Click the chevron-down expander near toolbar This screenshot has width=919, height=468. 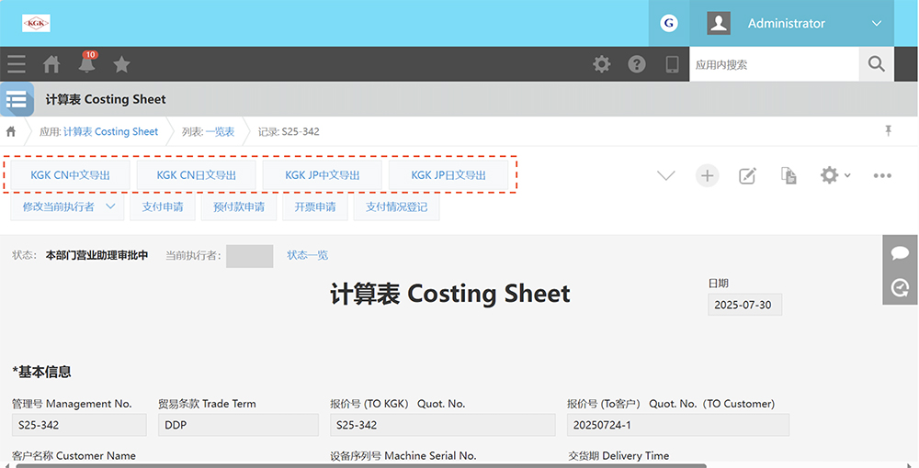click(x=666, y=175)
